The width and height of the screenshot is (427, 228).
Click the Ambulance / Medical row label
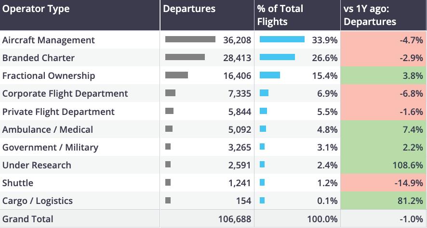[x=48, y=129]
